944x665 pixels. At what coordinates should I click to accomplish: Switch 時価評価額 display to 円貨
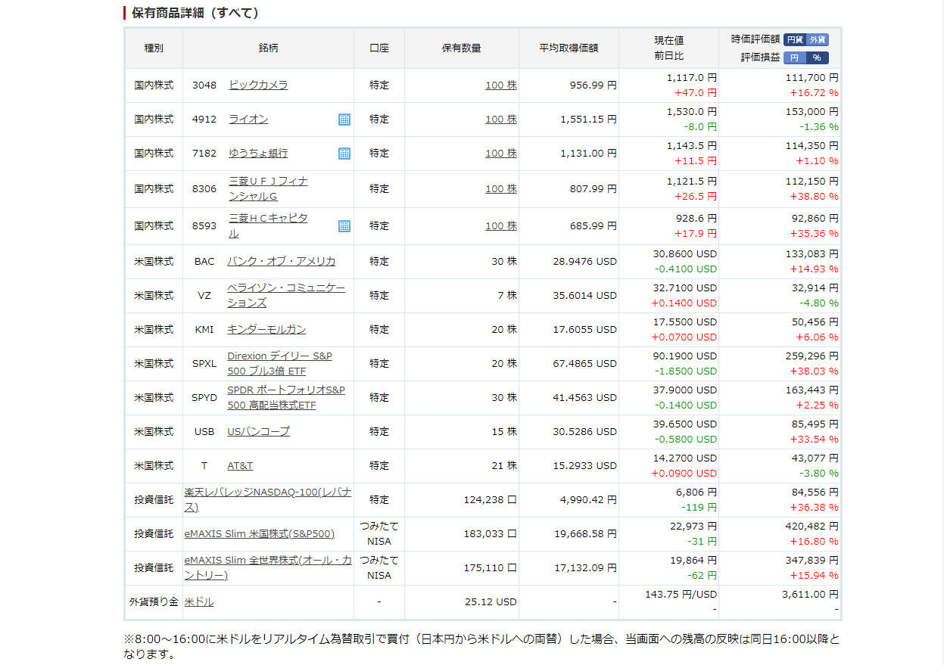[794, 40]
